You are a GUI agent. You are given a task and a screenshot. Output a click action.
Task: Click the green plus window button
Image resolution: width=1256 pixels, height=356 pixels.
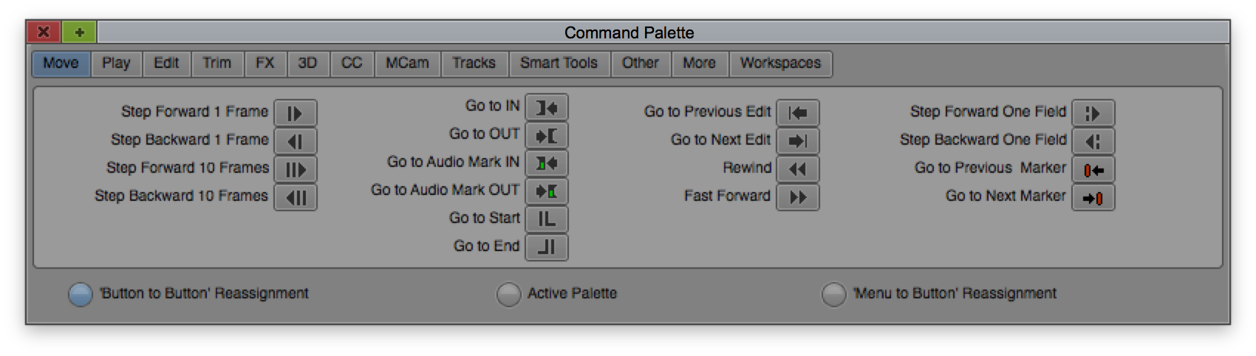pyautogui.click(x=79, y=32)
